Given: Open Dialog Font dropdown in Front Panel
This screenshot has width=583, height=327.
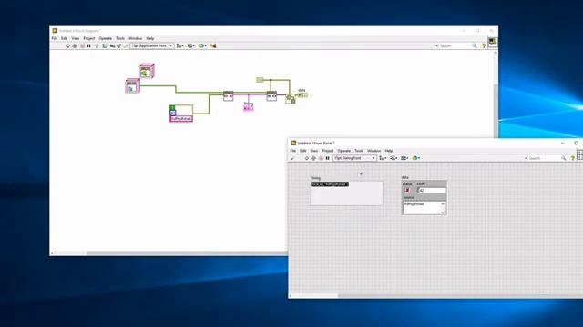Looking at the screenshot, I should coord(354,158).
